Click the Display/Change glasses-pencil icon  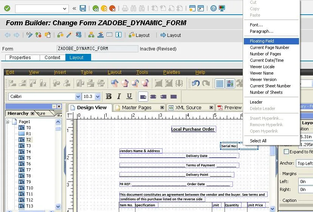(29, 35)
